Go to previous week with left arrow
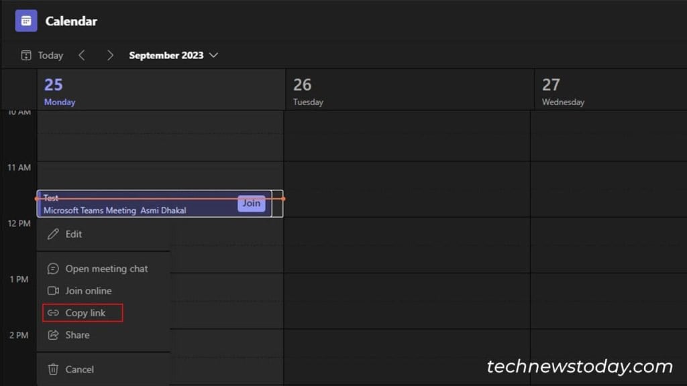 [x=82, y=55]
